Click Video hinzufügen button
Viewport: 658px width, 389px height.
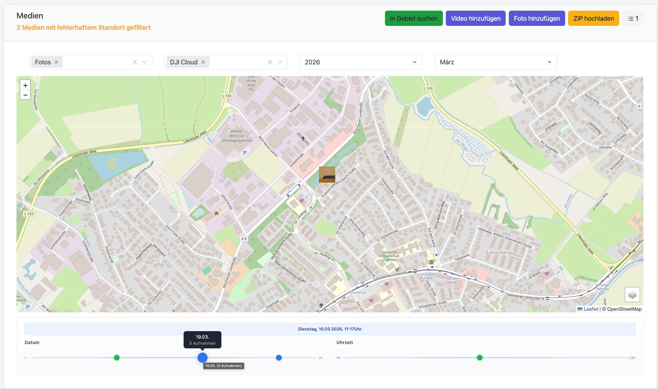point(476,18)
